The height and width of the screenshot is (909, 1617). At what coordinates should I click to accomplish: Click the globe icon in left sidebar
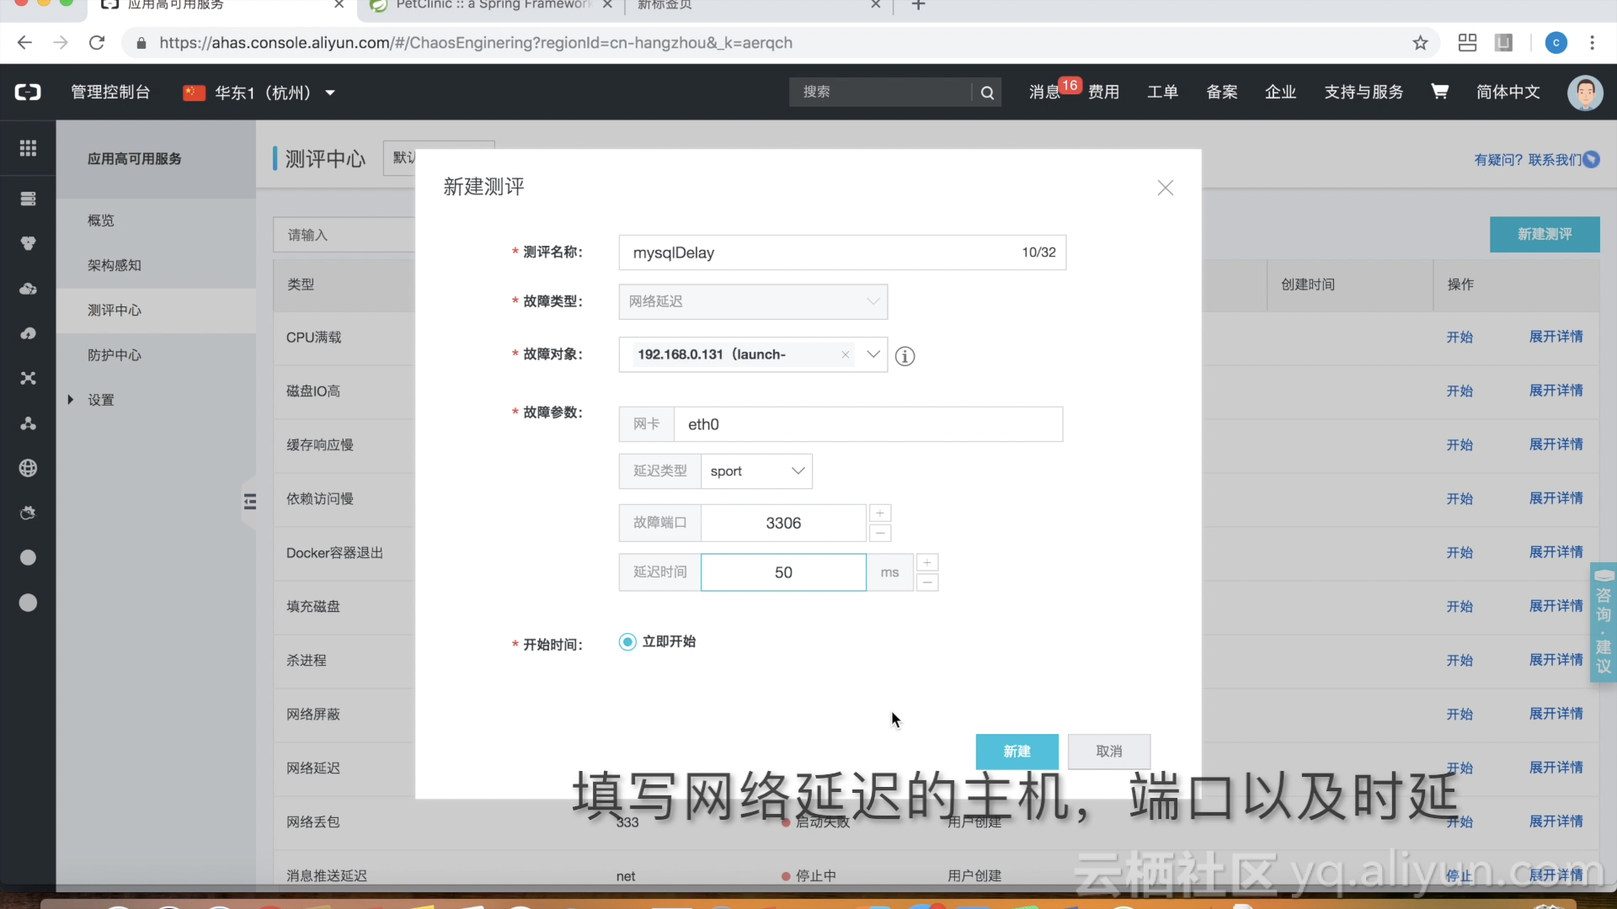28,468
